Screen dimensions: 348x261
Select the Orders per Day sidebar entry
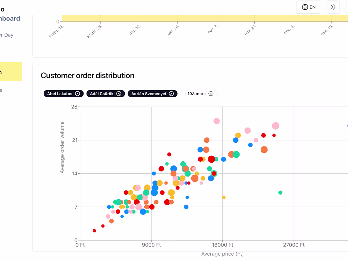[x=7, y=35]
